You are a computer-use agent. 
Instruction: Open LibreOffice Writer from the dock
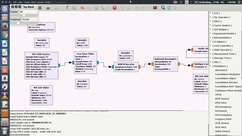pyautogui.click(x=5, y=44)
